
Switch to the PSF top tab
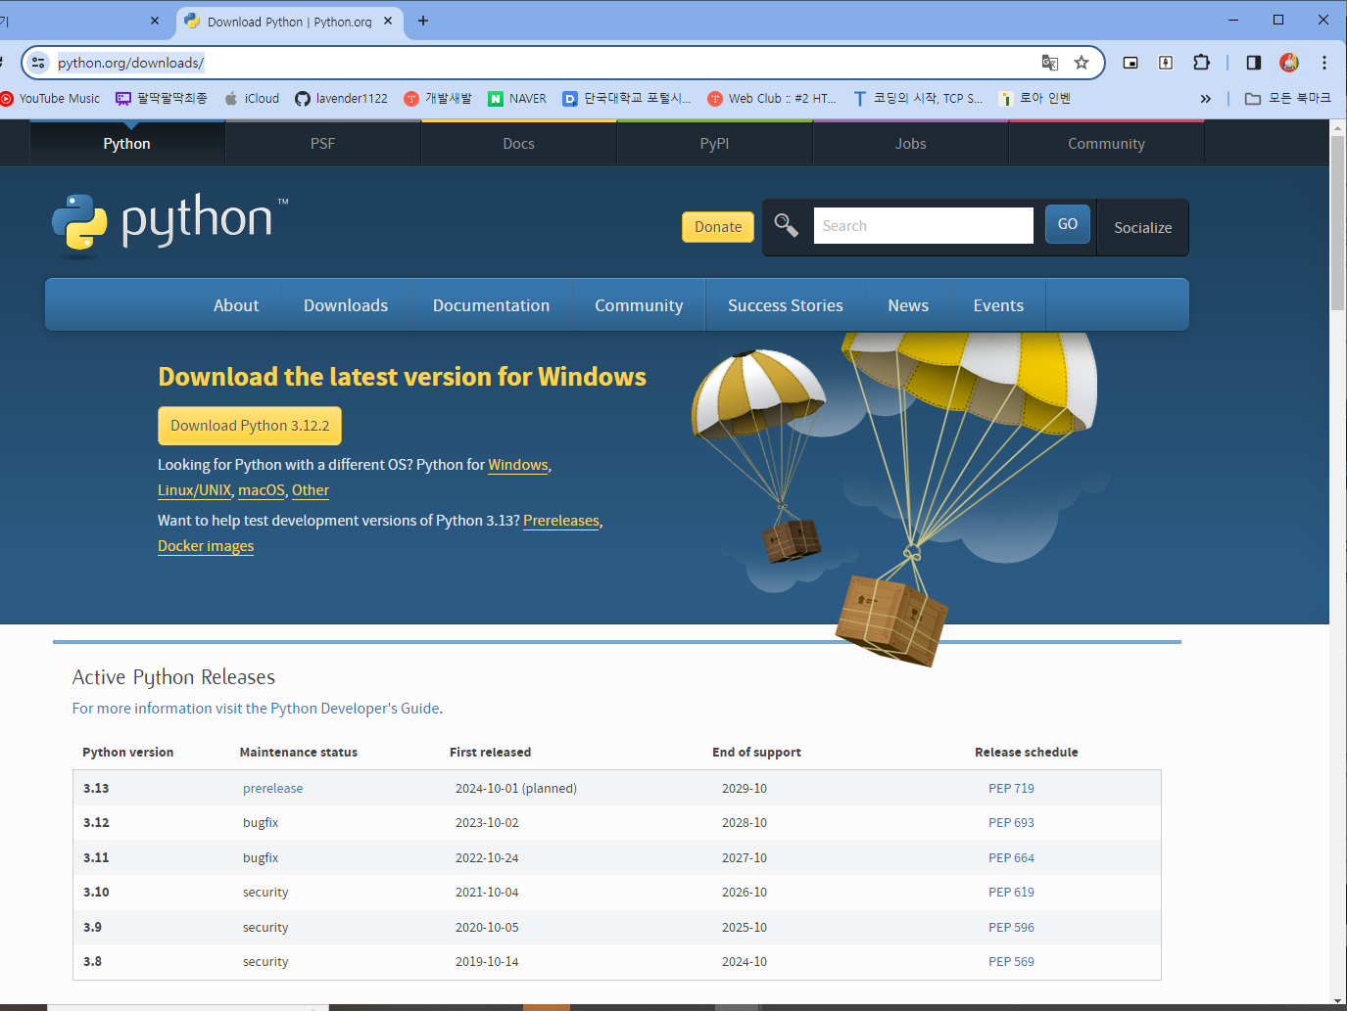(322, 143)
